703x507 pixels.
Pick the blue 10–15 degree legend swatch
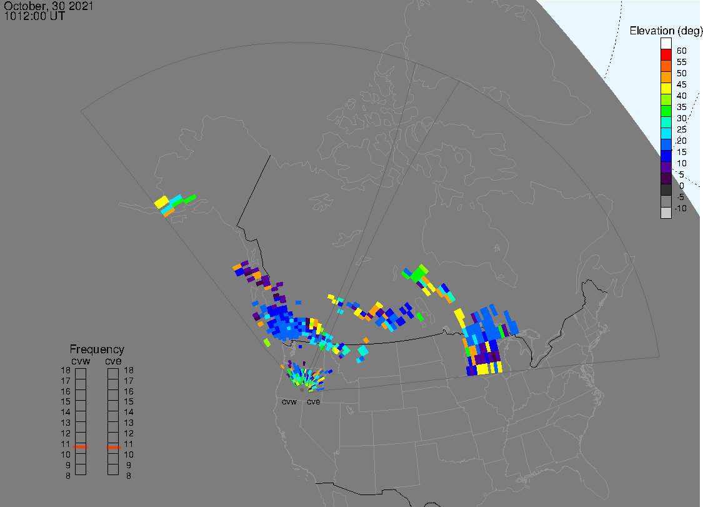(666, 156)
